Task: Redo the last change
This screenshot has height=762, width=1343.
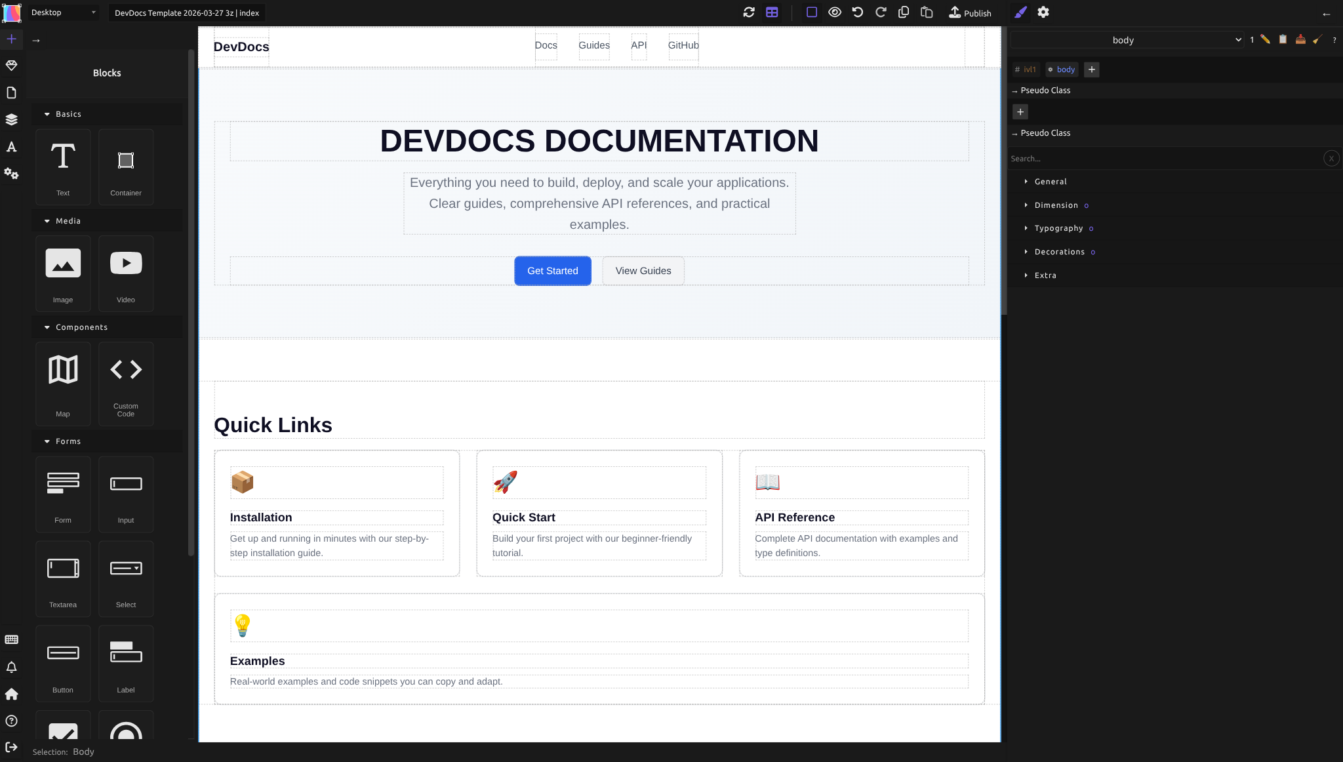Action: tap(881, 12)
